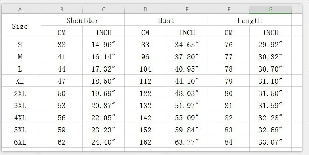The width and height of the screenshot is (309, 155).
Task: Click the Length header cell
Action: (x=249, y=20)
